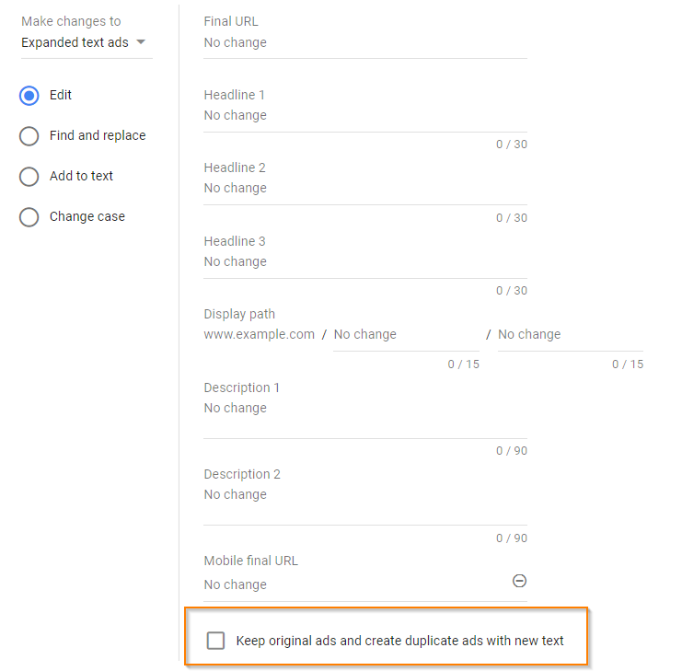682x671 pixels.
Task: Choose the Change case radio button
Action: click(x=29, y=217)
